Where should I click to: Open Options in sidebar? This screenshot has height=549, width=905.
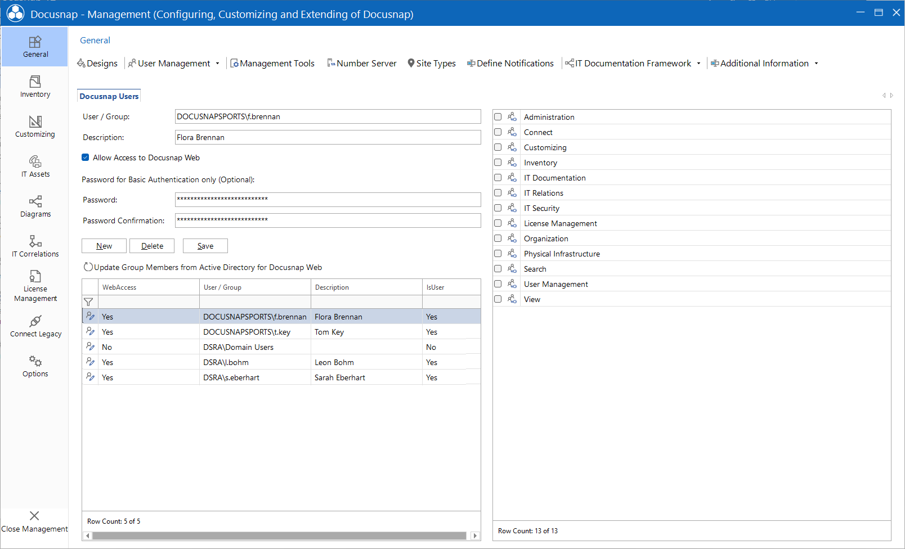pos(35,366)
